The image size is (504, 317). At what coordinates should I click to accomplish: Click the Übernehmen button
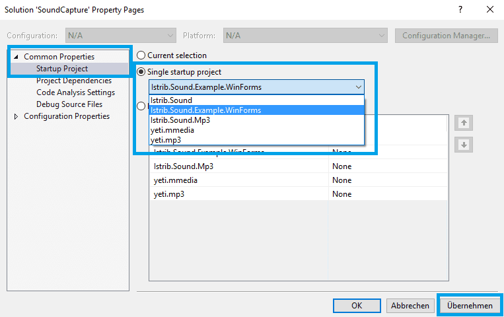coord(470,306)
